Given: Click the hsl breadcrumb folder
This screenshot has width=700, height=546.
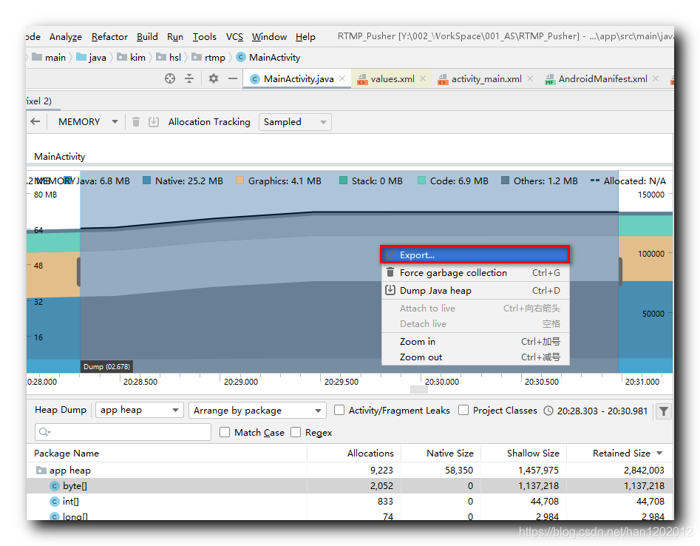Looking at the screenshot, I should [169, 57].
